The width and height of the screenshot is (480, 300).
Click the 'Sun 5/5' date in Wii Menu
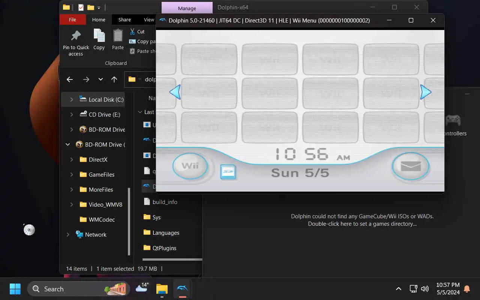tap(300, 172)
